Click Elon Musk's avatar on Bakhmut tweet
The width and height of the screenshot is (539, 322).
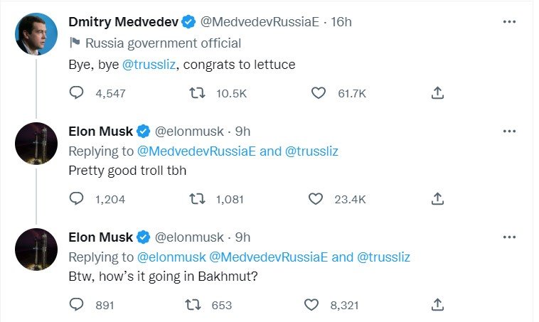point(36,249)
